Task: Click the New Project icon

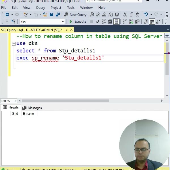Action: click(x=26, y=14)
